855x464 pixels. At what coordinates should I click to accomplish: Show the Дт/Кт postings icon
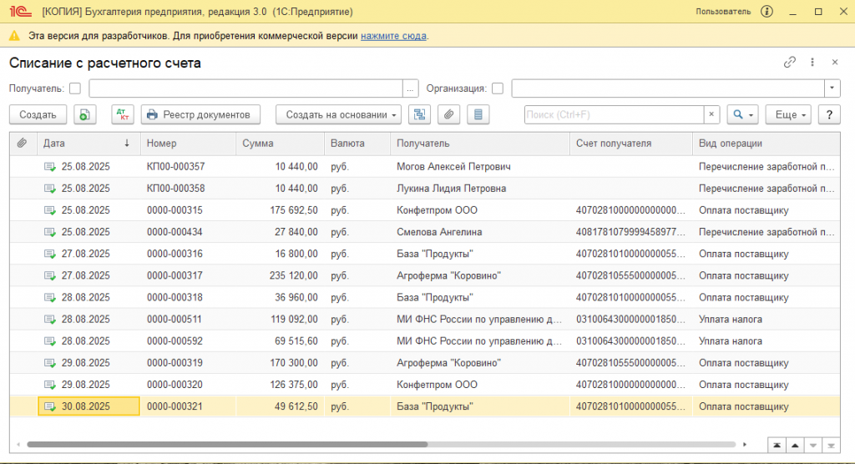122,114
